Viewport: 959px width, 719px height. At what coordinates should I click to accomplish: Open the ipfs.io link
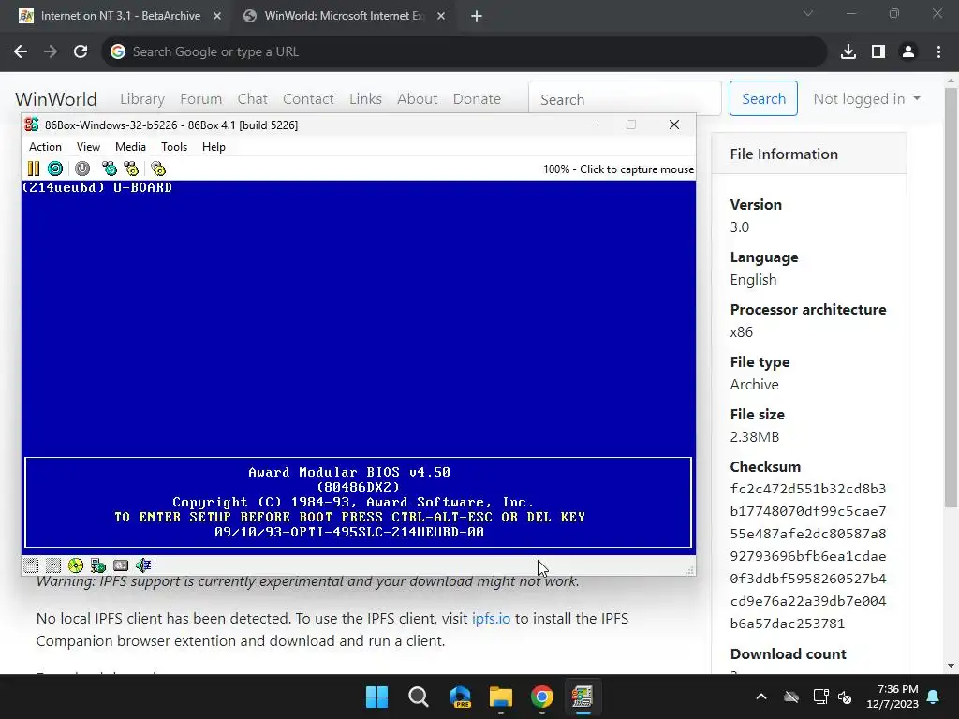point(491,618)
